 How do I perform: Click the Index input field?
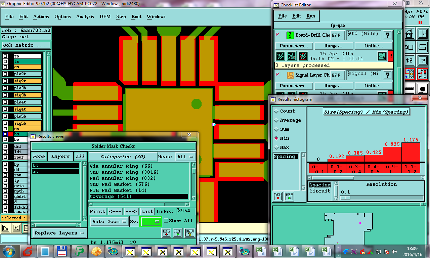tap(186, 211)
